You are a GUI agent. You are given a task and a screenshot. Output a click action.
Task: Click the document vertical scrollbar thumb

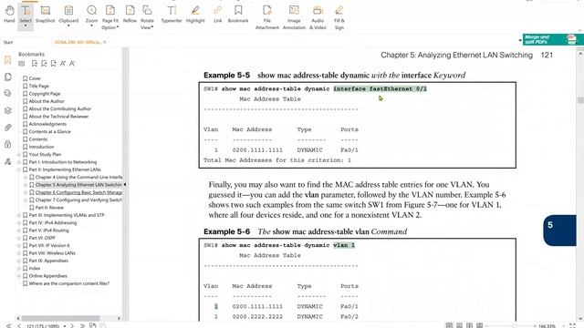580,100
